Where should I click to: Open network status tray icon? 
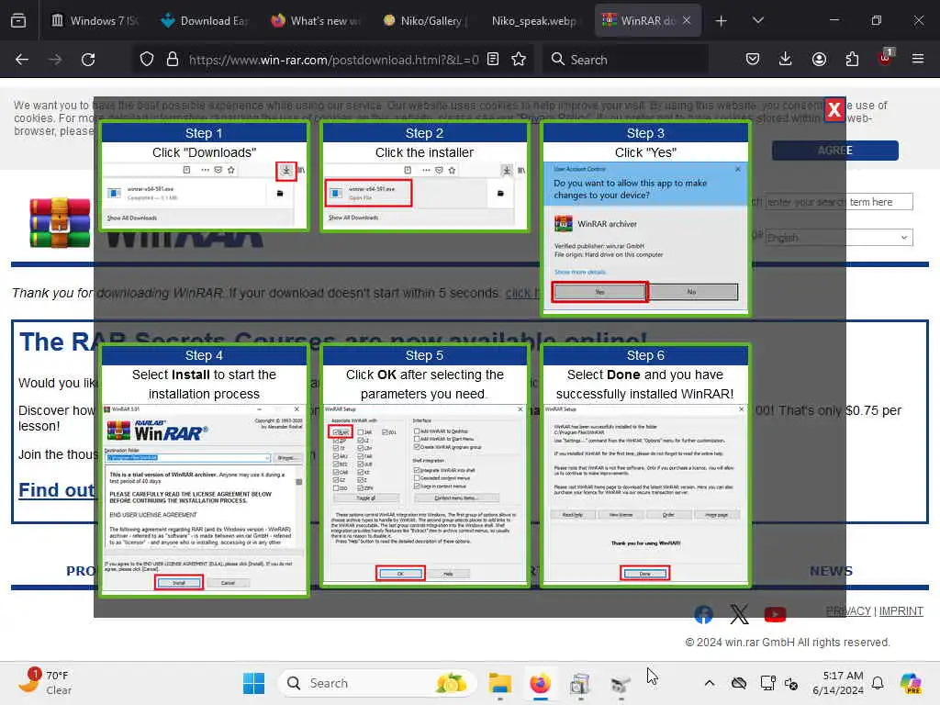(x=767, y=683)
